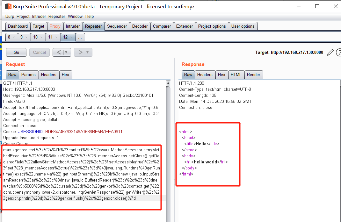Viewport: 341px width, 222px height.
Task: Show response Hex view
Action: coord(221,75)
